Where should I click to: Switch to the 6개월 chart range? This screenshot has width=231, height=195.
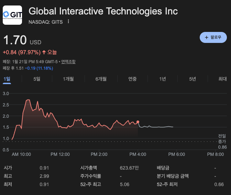coord(101,79)
